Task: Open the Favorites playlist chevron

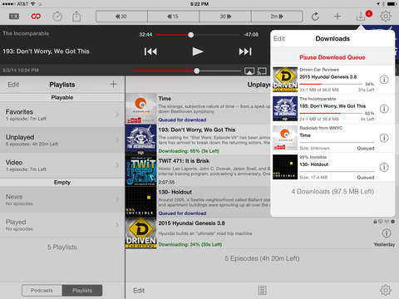Action: 117,115
